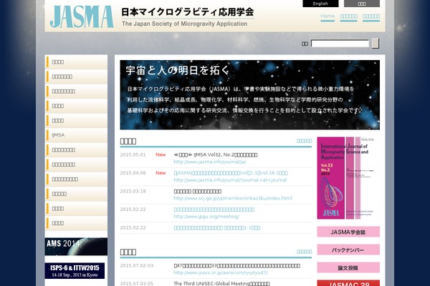Screen dimensions: 430x286
Task: Visit the jsass.or.jp aerocom ryu47 link
Action: click(x=221, y=273)
